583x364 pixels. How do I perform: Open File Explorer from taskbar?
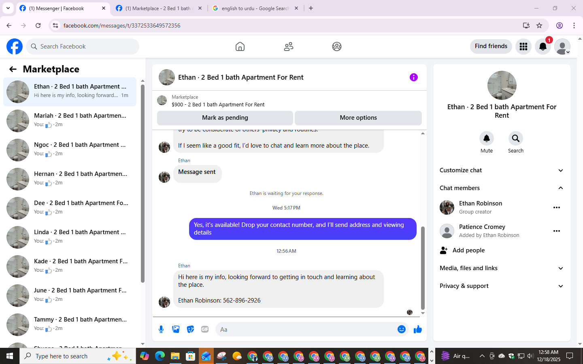click(175, 356)
